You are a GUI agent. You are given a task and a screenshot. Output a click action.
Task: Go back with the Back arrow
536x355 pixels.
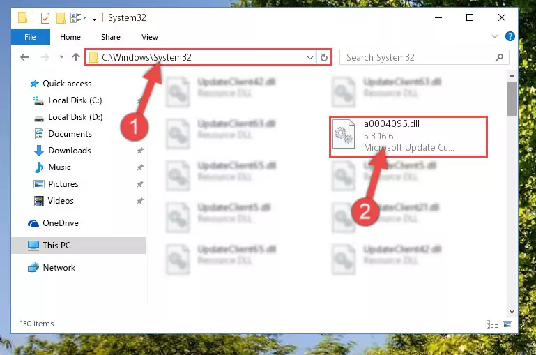pos(24,57)
